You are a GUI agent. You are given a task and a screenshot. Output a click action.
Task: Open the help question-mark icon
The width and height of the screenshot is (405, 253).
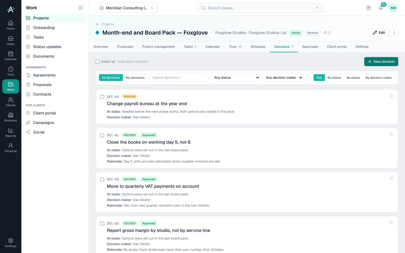368,8
